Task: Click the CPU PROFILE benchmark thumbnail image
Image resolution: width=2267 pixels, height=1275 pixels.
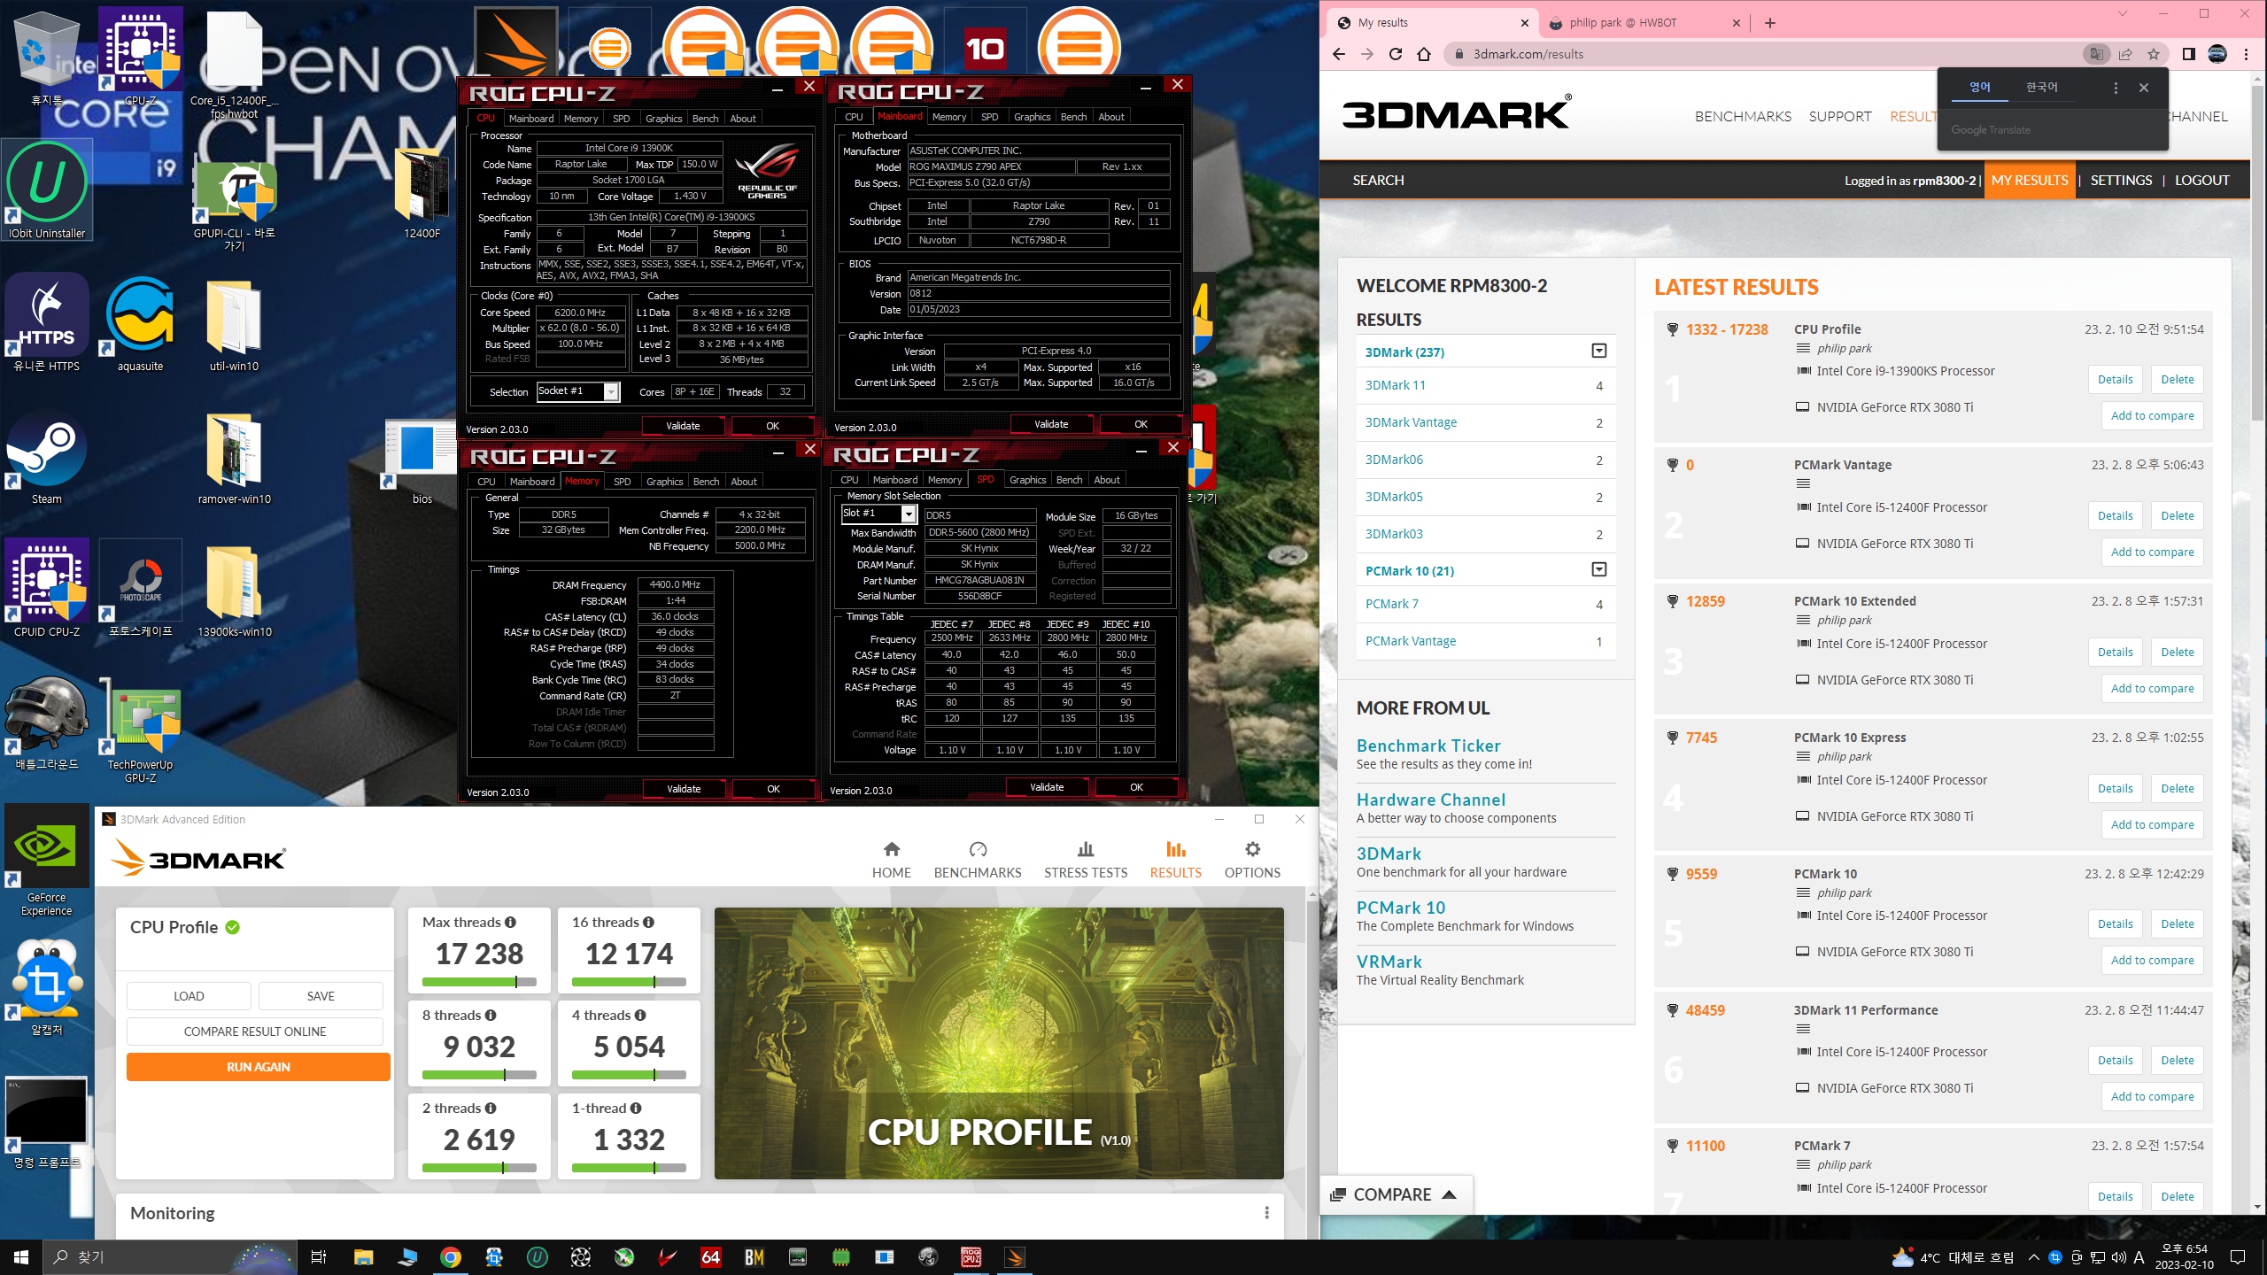Action: pos(999,1043)
